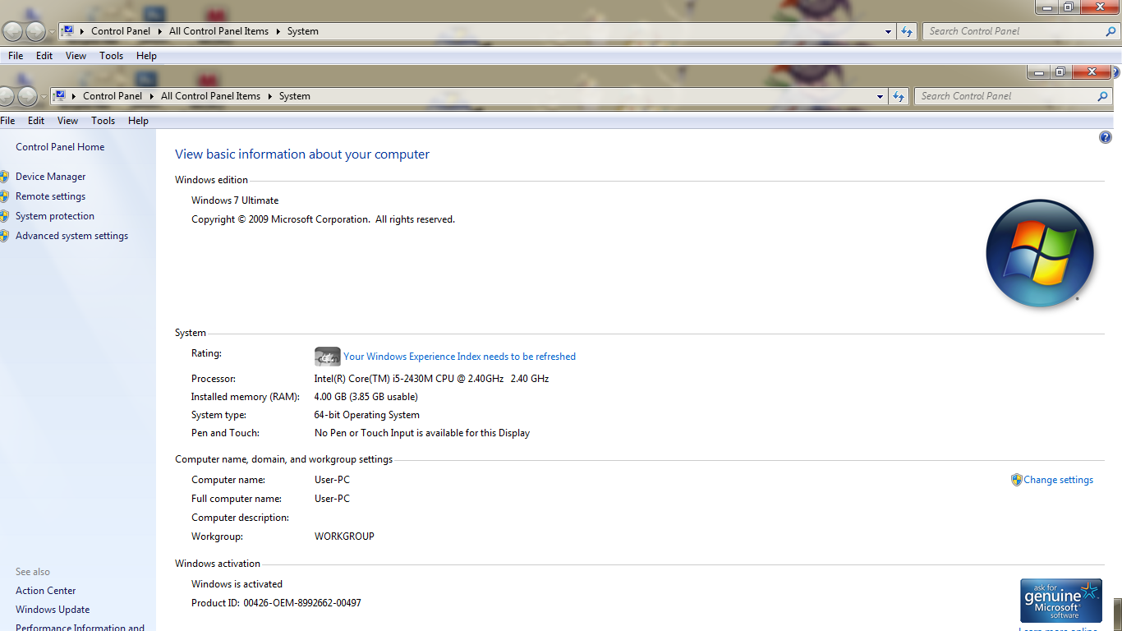Click the magnifier icon in the lower search box
Image resolution: width=1122 pixels, height=631 pixels.
coord(1102,96)
